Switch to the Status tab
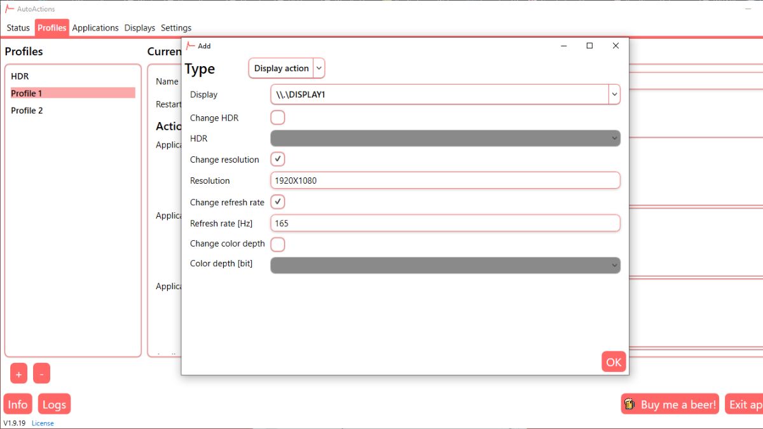 [x=18, y=27]
